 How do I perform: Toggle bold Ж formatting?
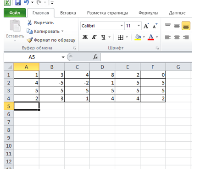pos(85,37)
